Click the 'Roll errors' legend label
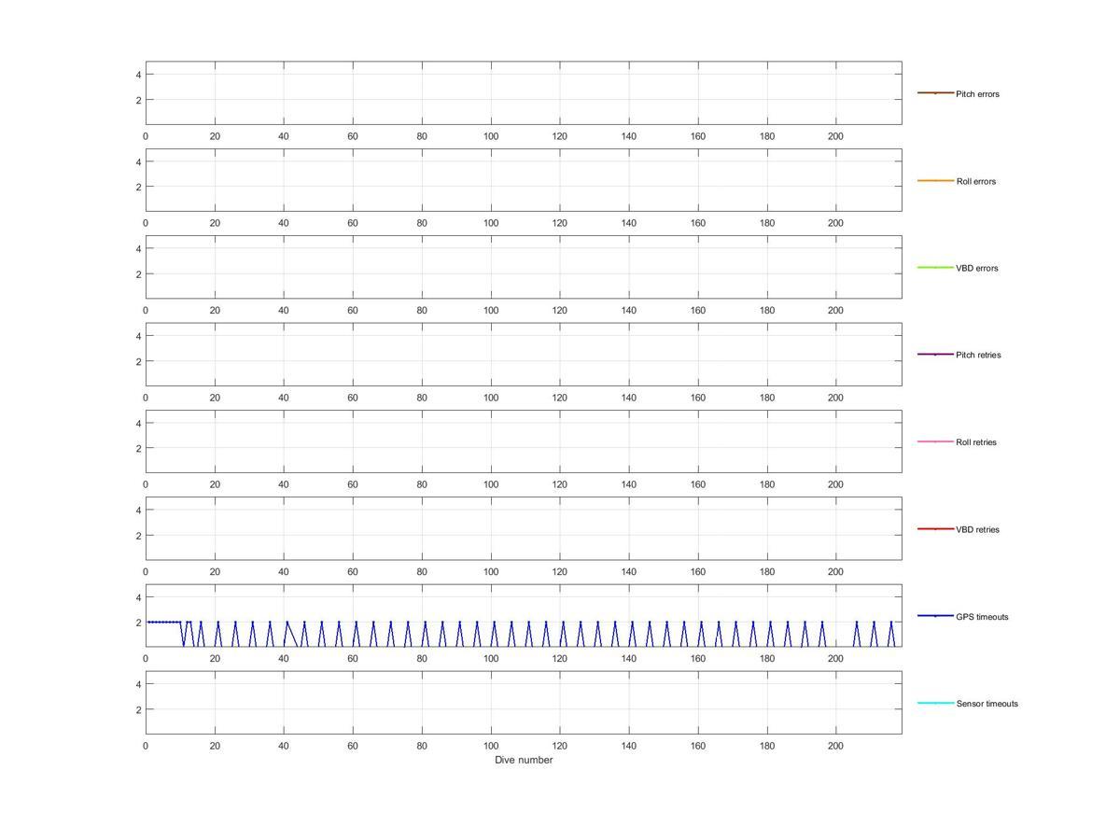1120x826 pixels. [975, 181]
